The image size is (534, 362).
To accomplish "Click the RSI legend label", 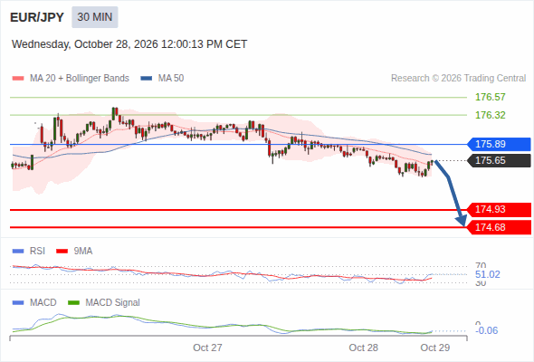I will pyautogui.click(x=37, y=252).
